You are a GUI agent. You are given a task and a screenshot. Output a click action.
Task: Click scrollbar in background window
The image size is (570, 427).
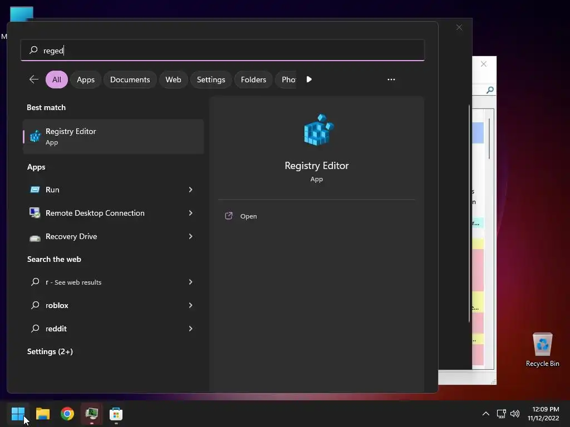point(489,138)
